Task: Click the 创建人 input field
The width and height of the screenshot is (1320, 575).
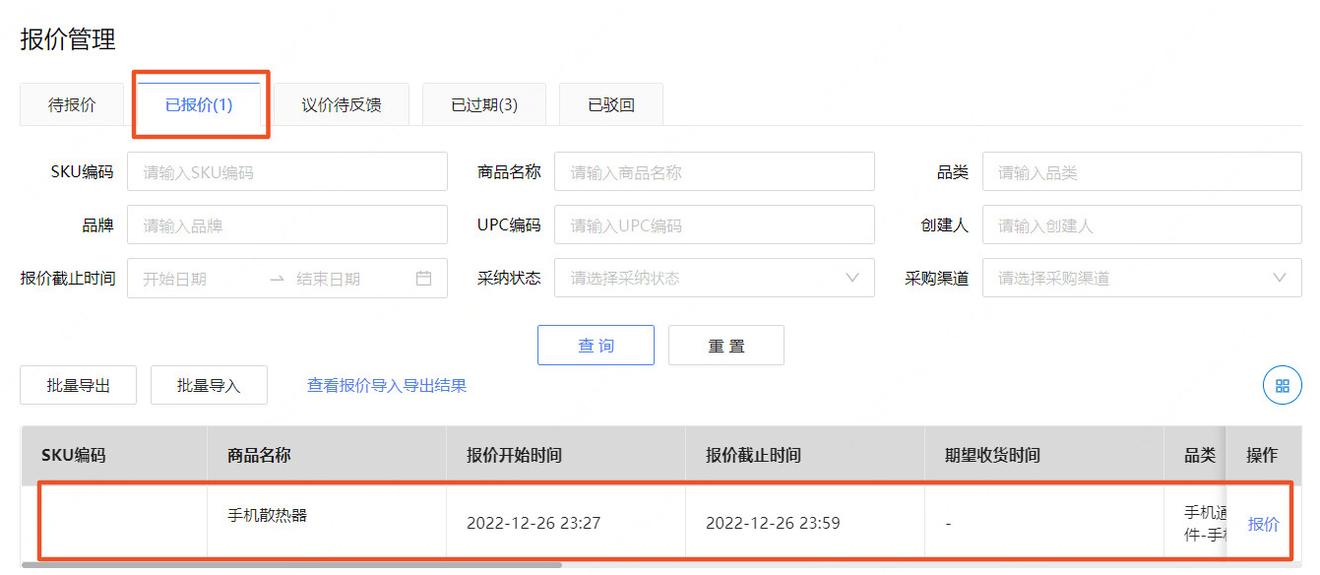Action: coord(1142,224)
